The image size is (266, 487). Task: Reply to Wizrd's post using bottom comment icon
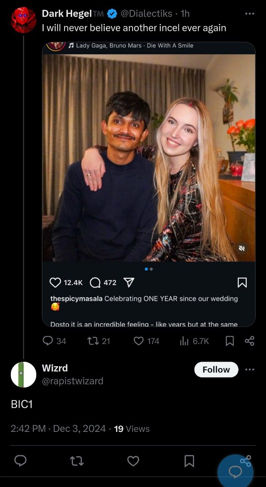(20, 461)
